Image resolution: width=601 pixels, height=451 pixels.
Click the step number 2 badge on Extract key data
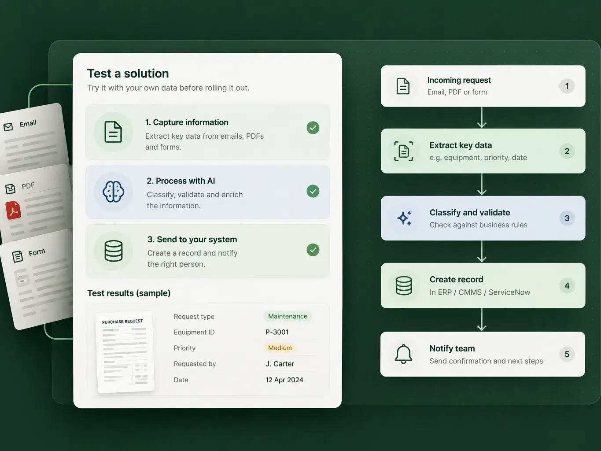(567, 151)
